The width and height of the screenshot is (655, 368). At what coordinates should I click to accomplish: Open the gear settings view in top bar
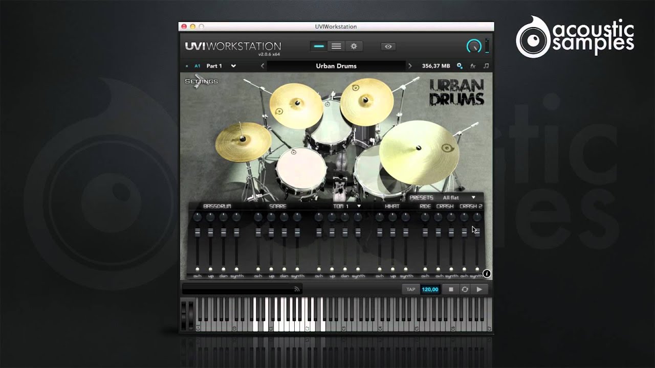pos(354,46)
